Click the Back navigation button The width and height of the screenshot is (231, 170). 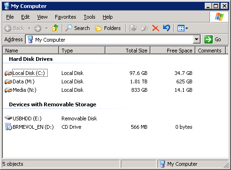click(x=15, y=28)
